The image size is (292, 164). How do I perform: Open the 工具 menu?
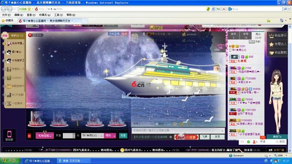58,15
